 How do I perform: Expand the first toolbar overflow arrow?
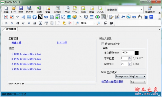pyautogui.click(x=159, y=13)
